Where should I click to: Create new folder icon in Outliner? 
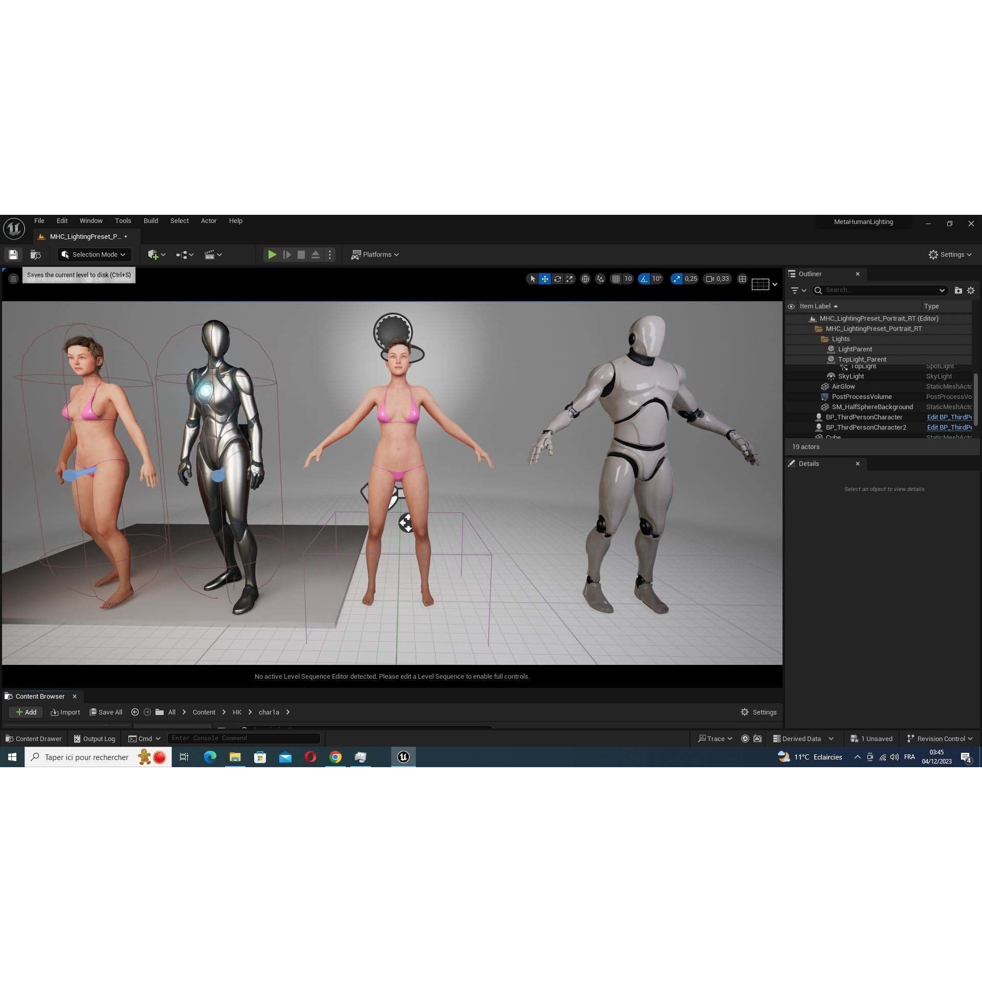pyautogui.click(x=958, y=290)
